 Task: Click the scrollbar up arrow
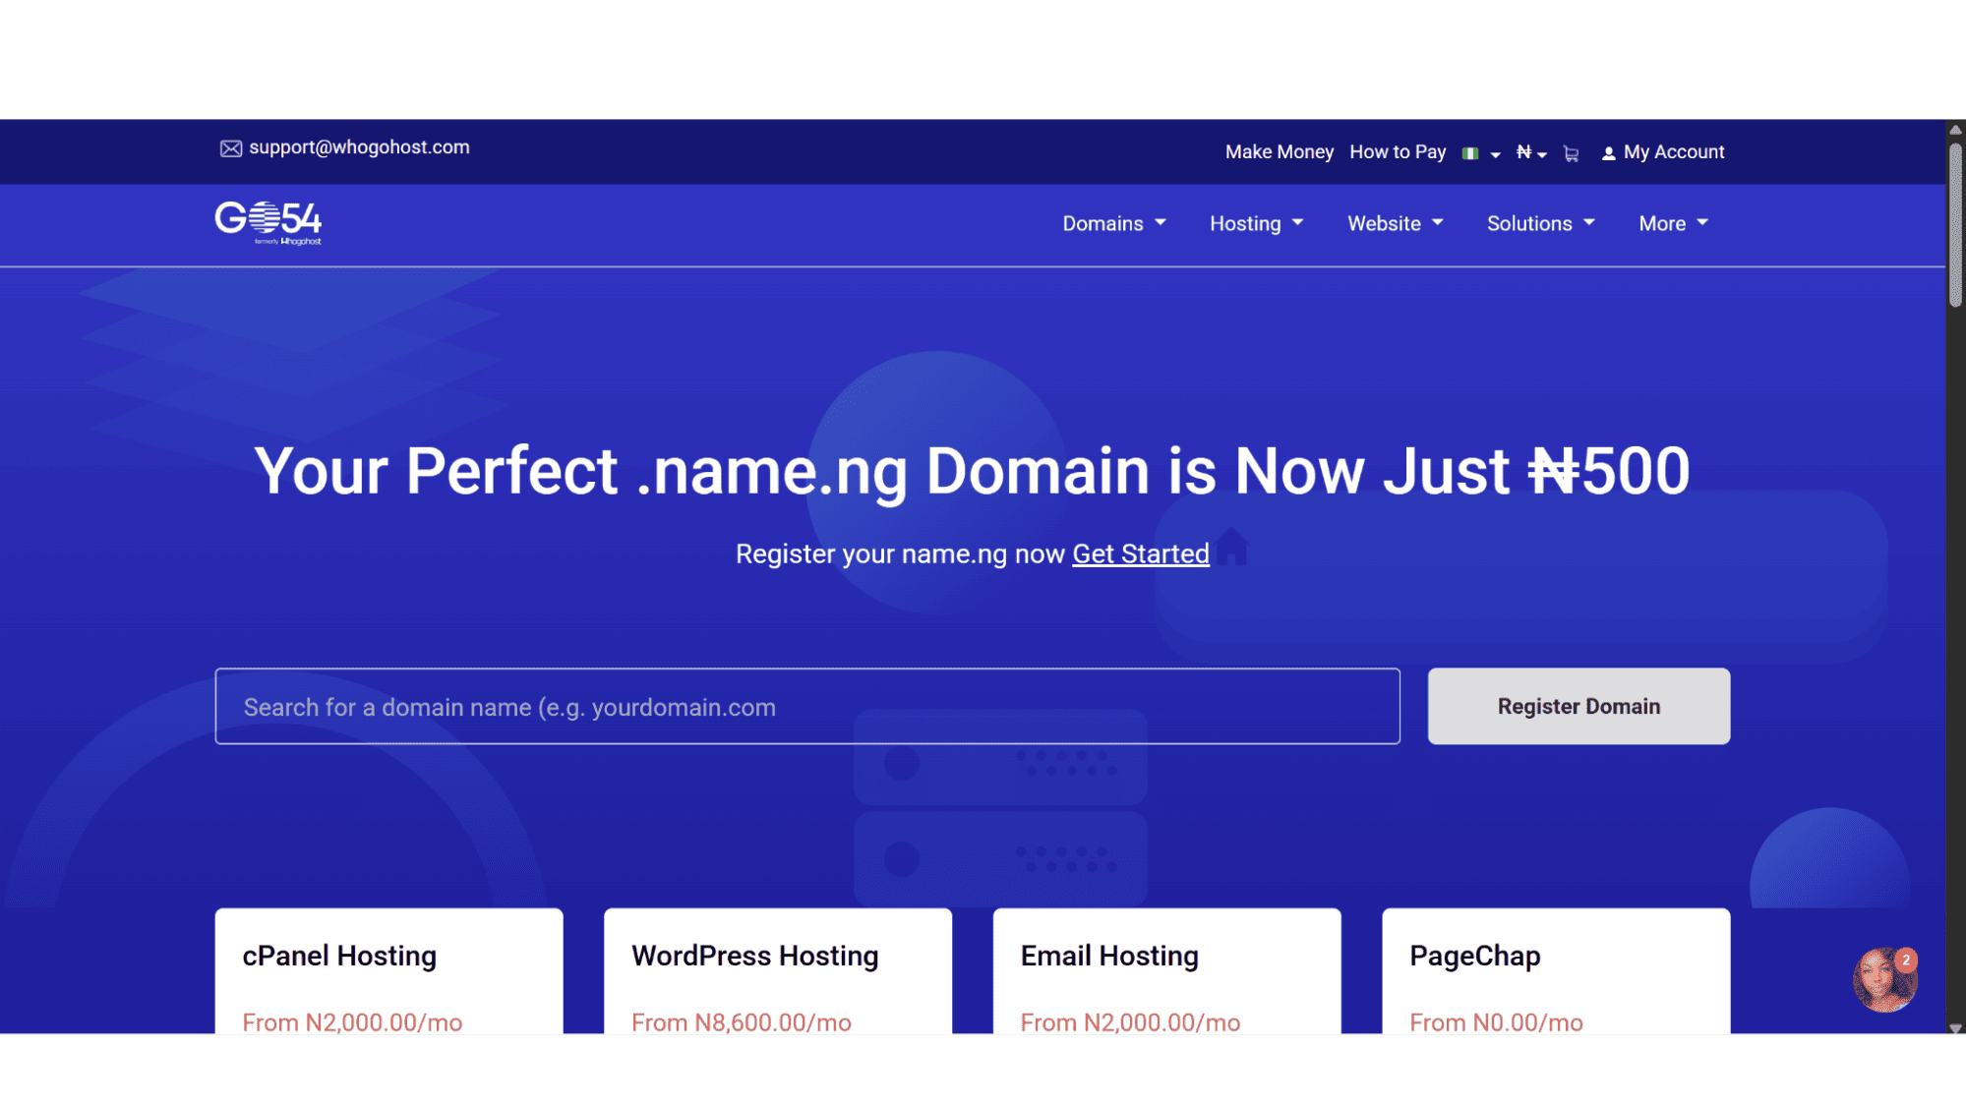(x=1955, y=129)
